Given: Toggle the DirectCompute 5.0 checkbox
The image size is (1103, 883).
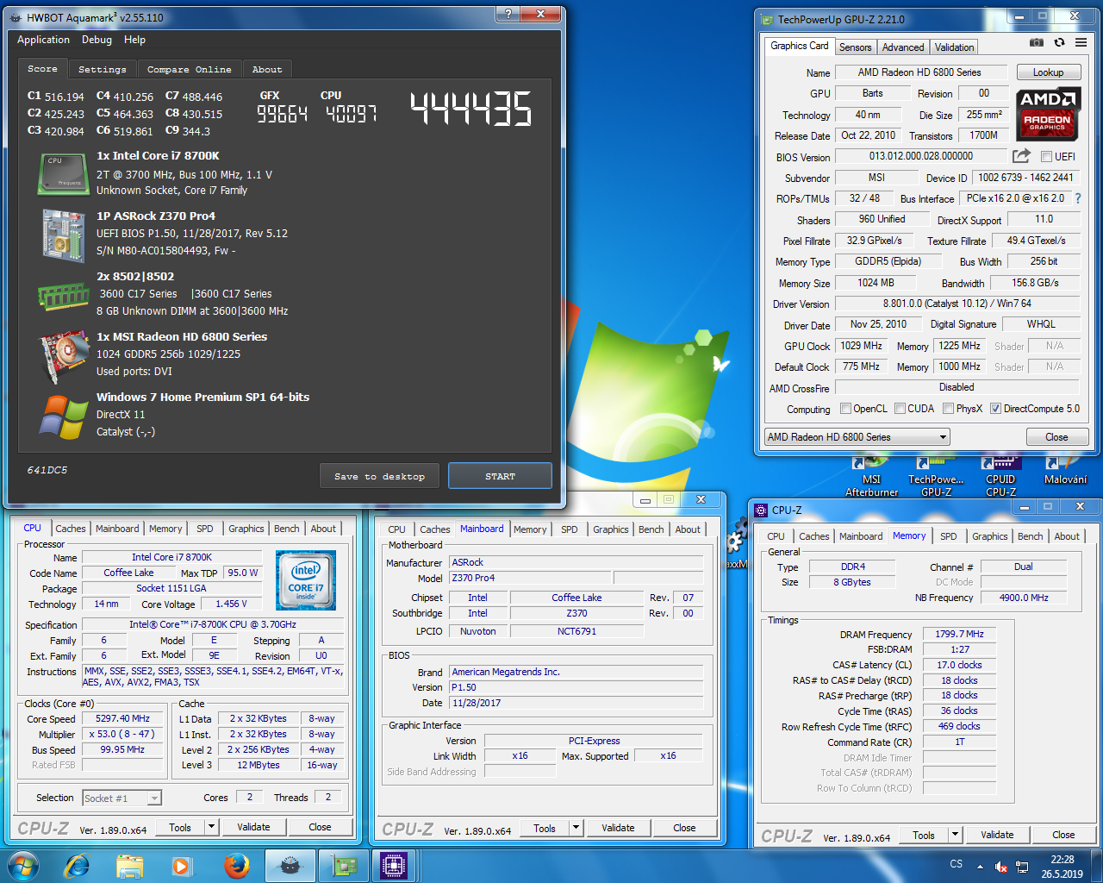Looking at the screenshot, I should [x=995, y=409].
